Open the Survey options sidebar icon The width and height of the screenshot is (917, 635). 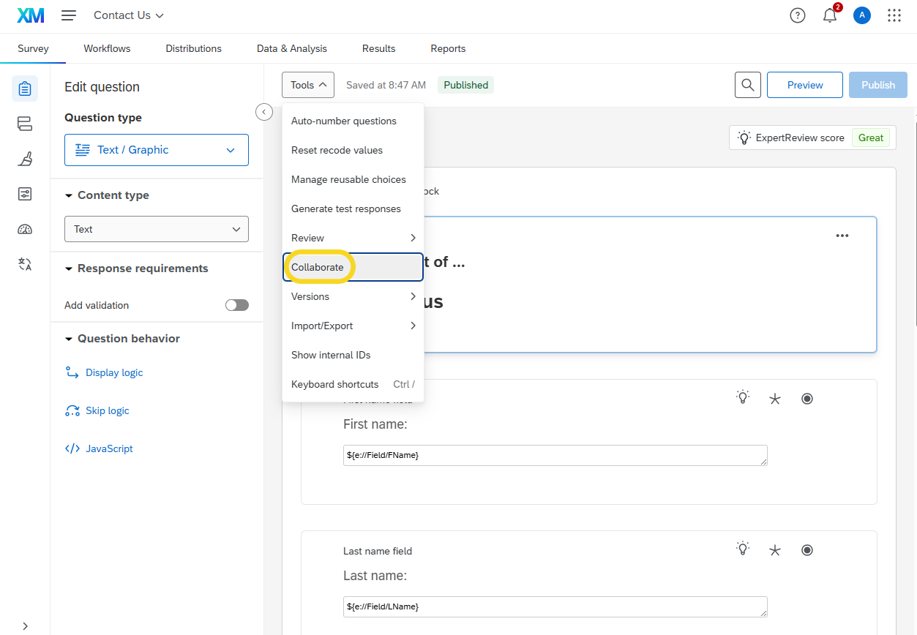click(25, 194)
